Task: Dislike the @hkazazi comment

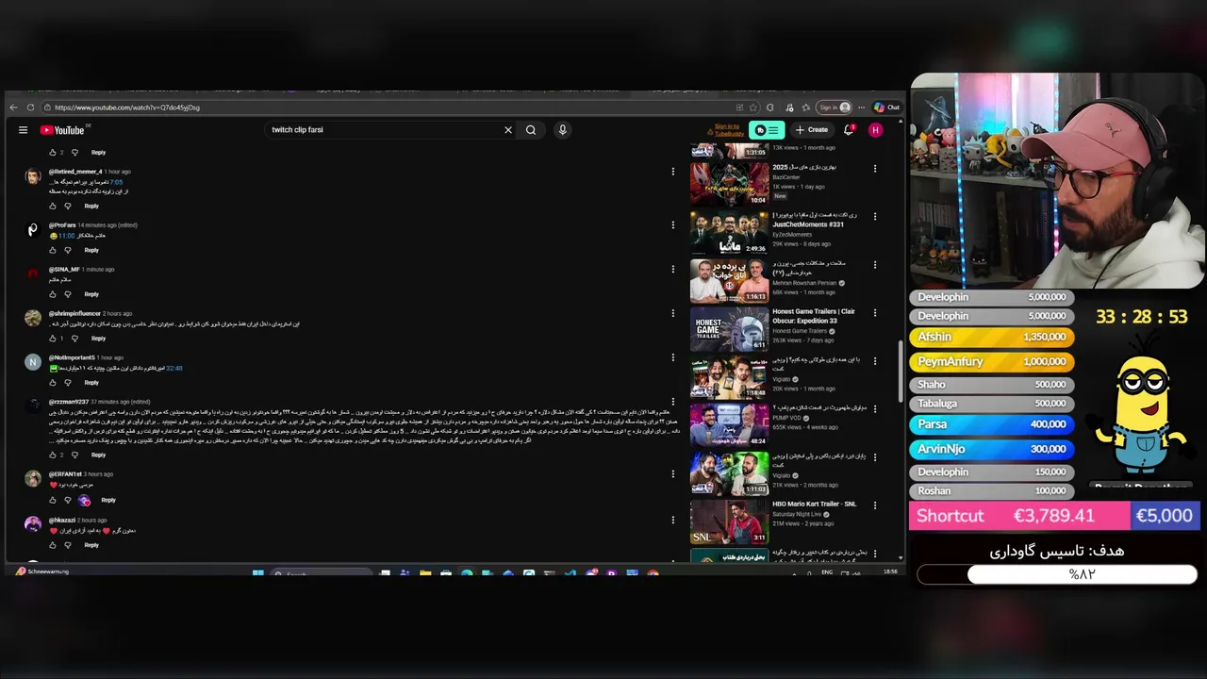Action: (x=68, y=545)
